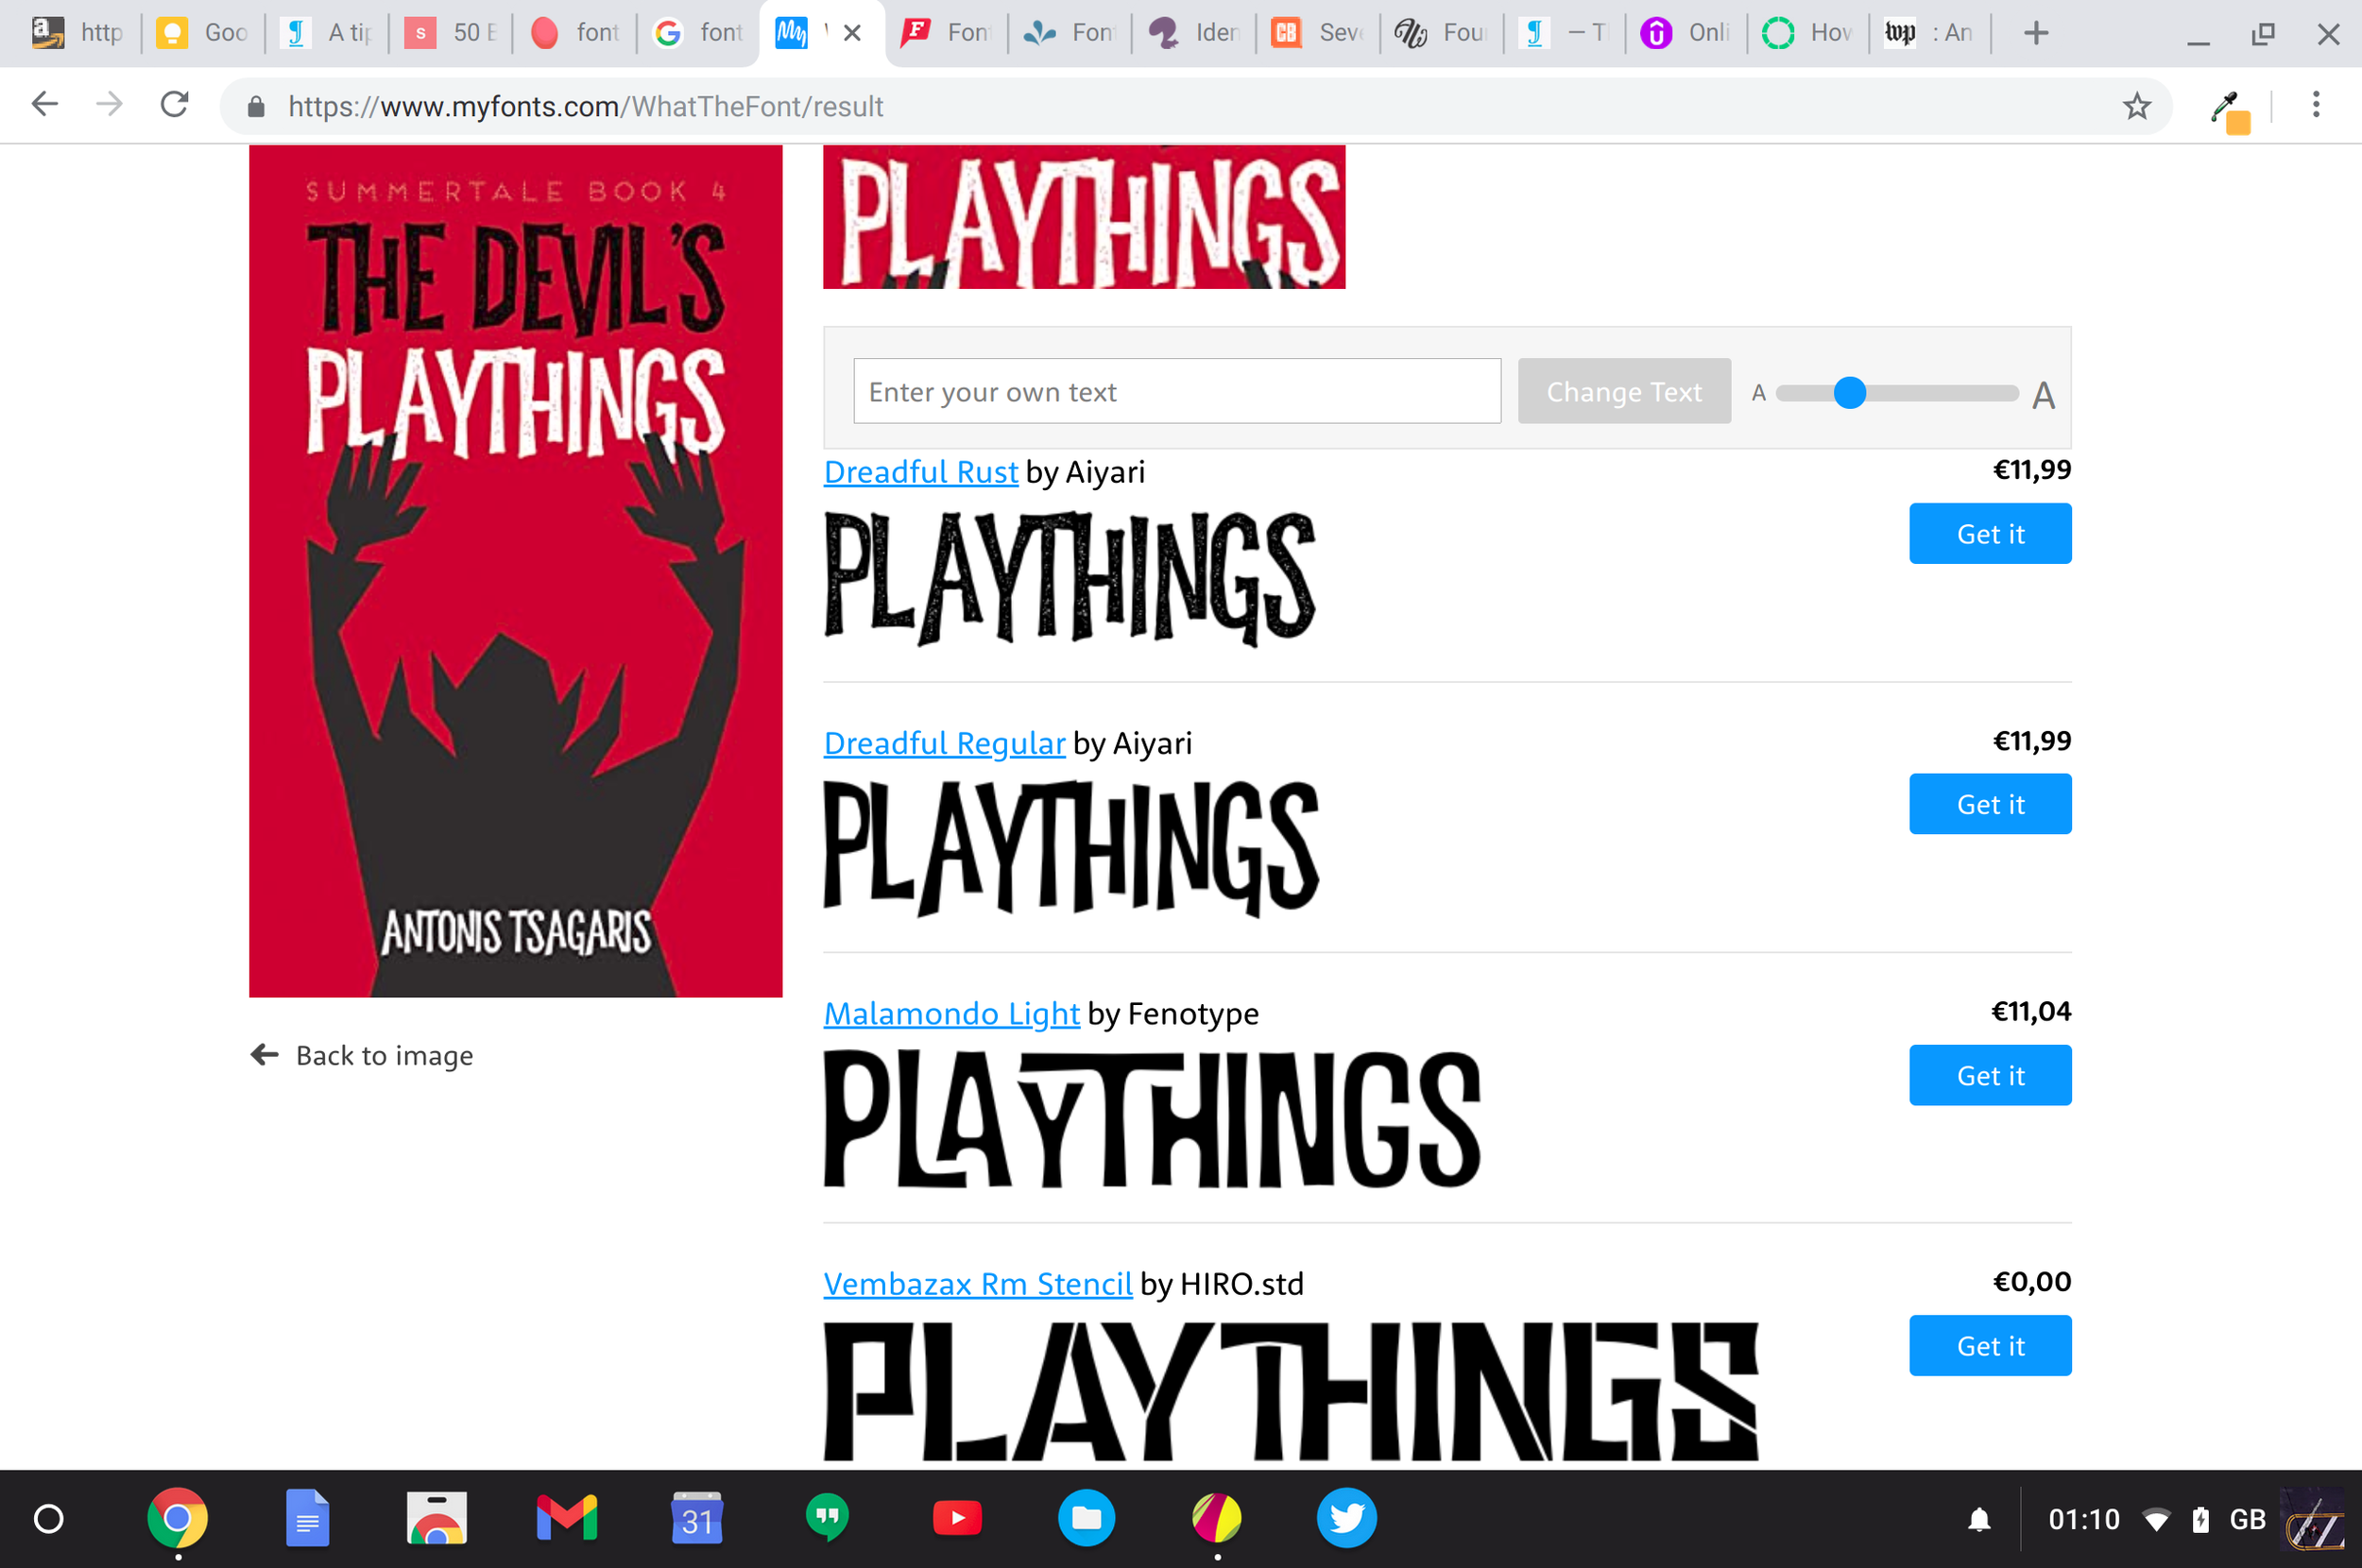Click Get it for Dreadful Regular
Image resolution: width=2362 pixels, height=1568 pixels.
[x=1990, y=804]
